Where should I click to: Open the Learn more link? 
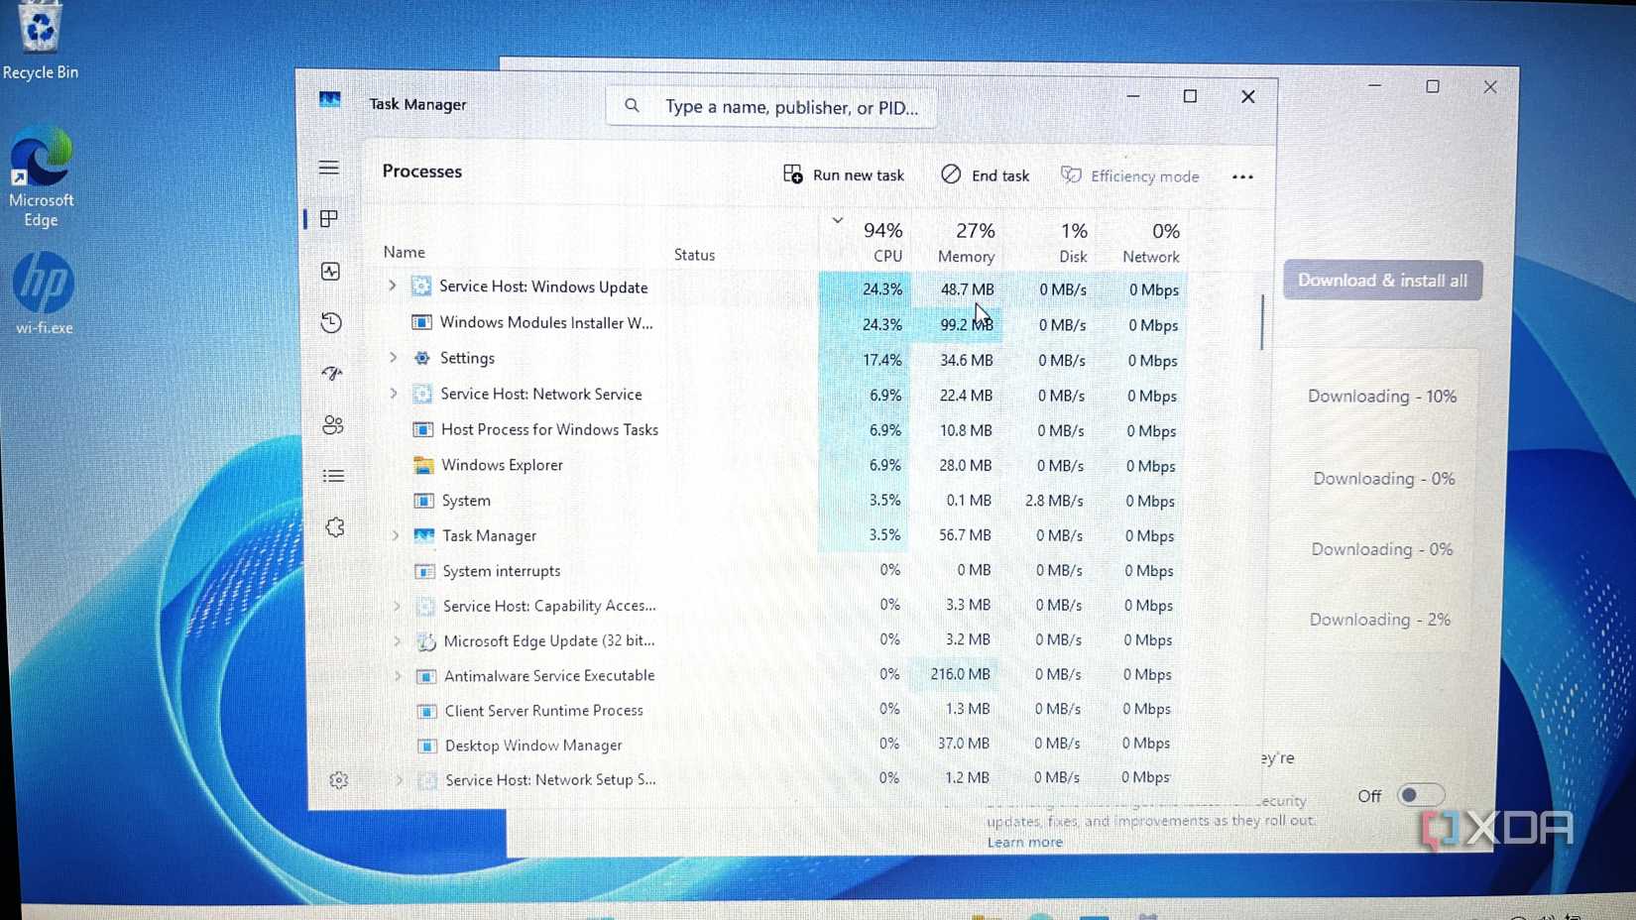[1024, 843]
